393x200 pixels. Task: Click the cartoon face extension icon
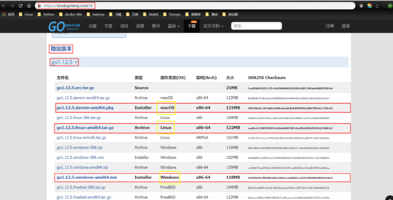[x=361, y=6]
